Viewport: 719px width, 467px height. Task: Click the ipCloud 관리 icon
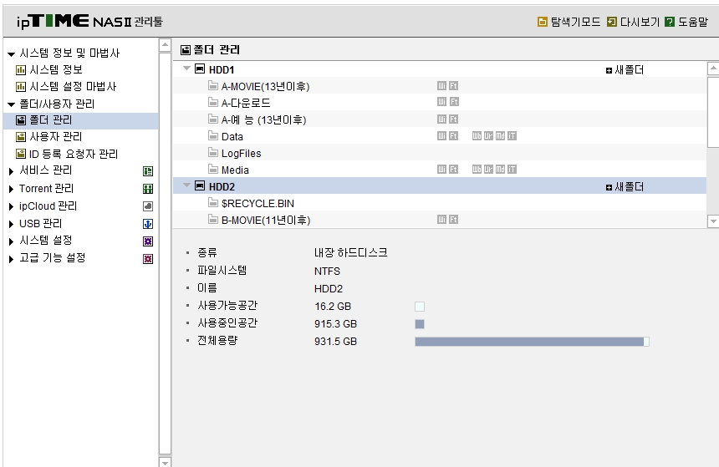(x=148, y=206)
